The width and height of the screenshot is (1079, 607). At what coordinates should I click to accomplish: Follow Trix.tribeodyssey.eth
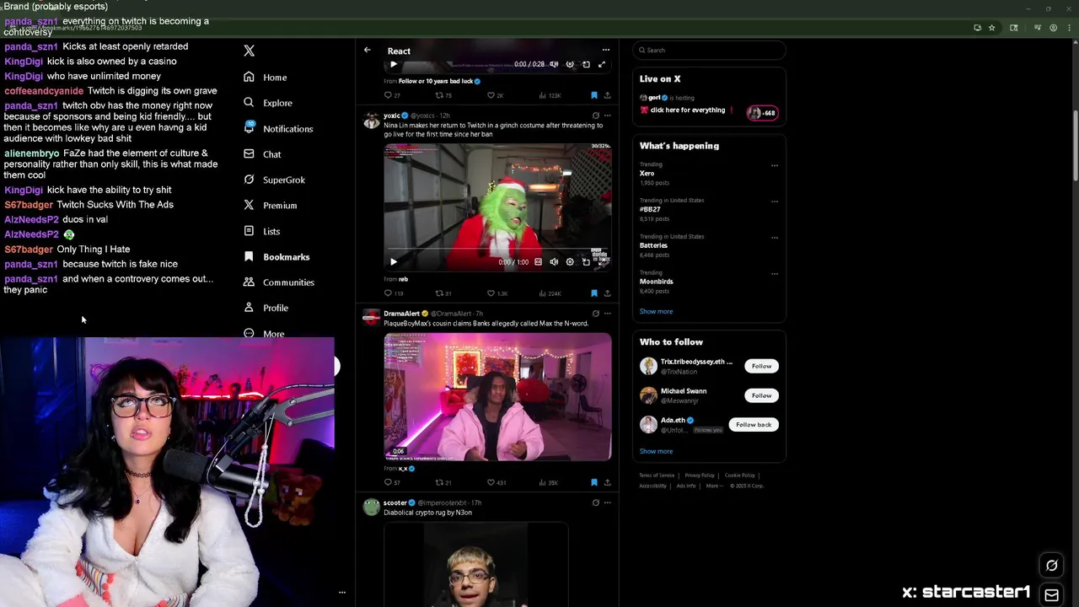click(761, 366)
